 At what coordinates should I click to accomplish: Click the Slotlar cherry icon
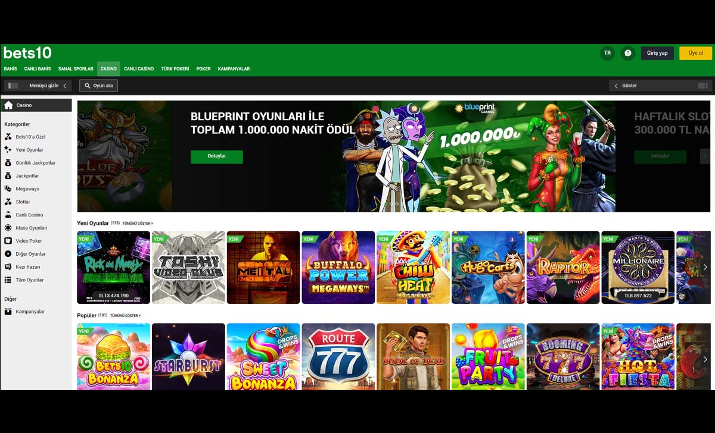pos(8,202)
